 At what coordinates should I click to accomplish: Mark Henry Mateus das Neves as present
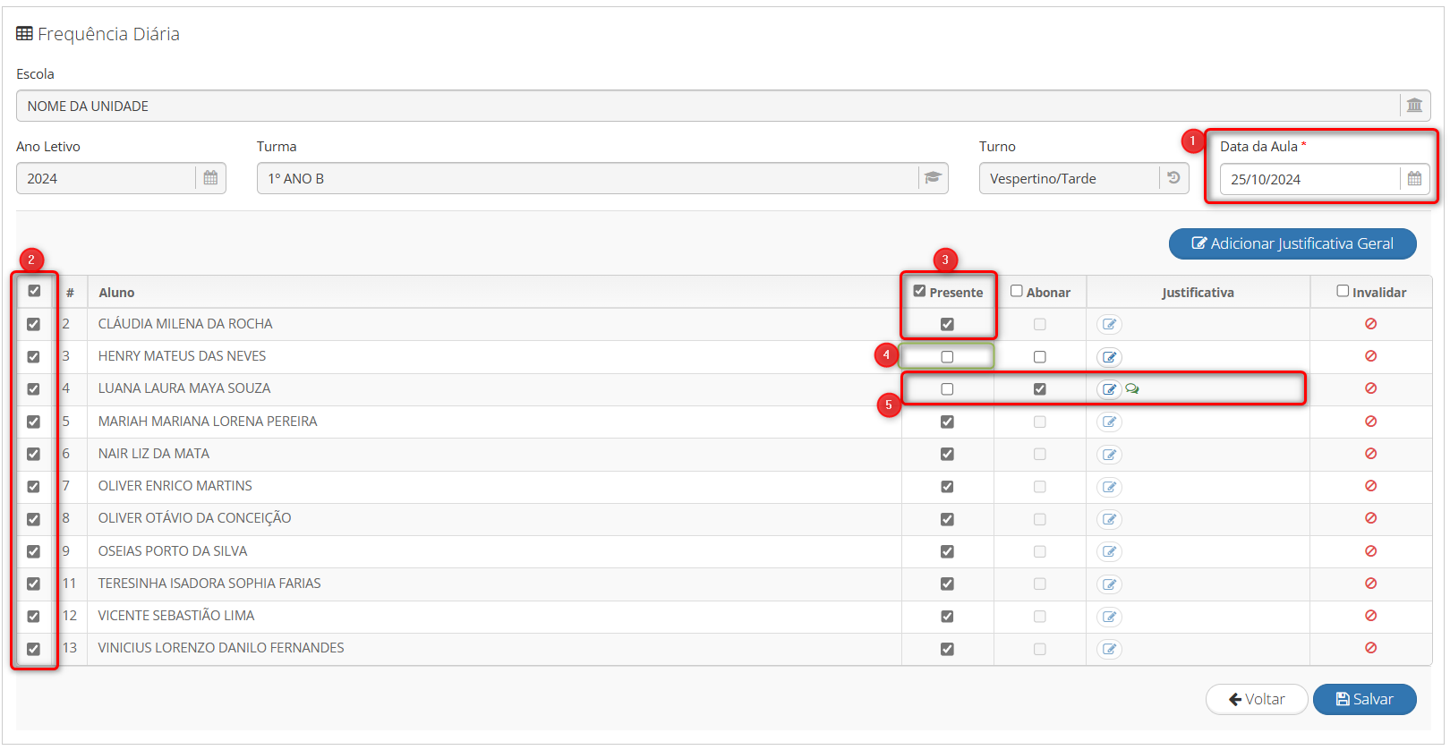pos(947,357)
